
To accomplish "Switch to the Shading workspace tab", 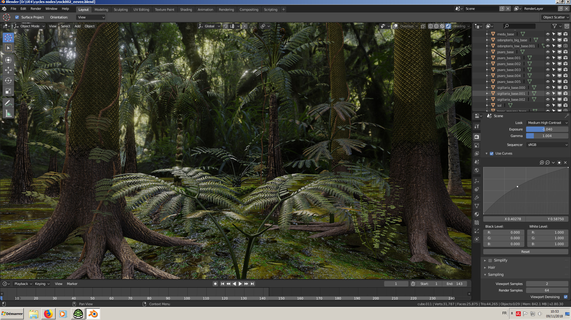I will 186,10.
